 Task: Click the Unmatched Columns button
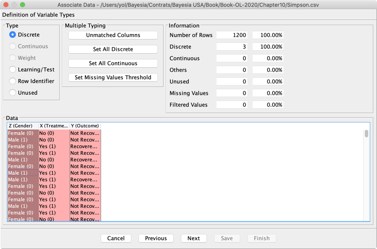pyautogui.click(x=113, y=35)
